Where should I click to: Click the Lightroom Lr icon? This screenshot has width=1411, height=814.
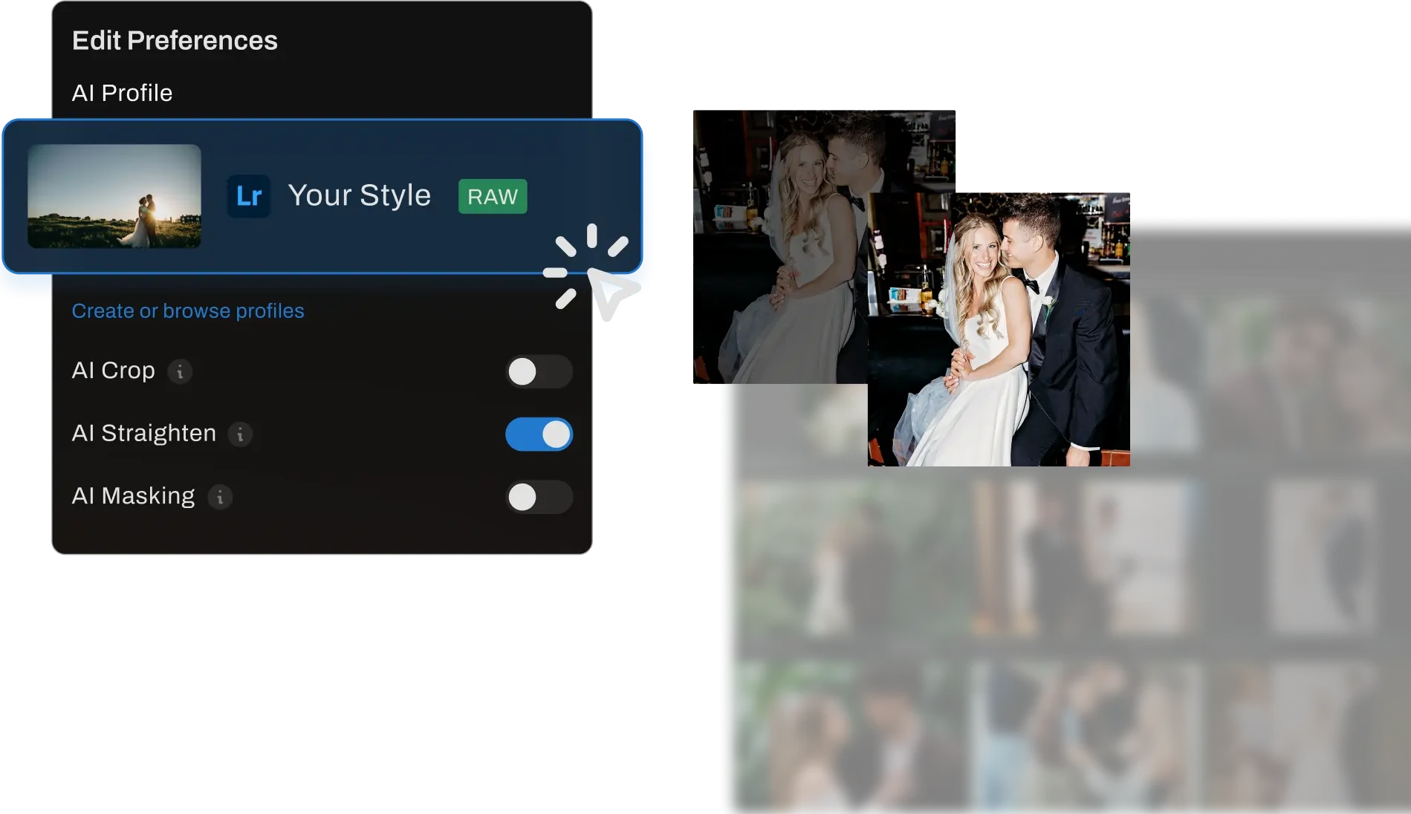(248, 196)
